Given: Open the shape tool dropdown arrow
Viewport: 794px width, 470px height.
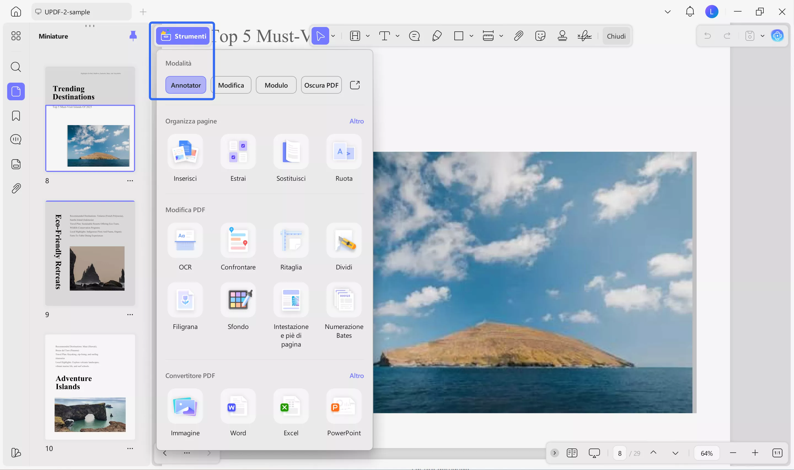Looking at the screenshot, I should coord(471,36).
